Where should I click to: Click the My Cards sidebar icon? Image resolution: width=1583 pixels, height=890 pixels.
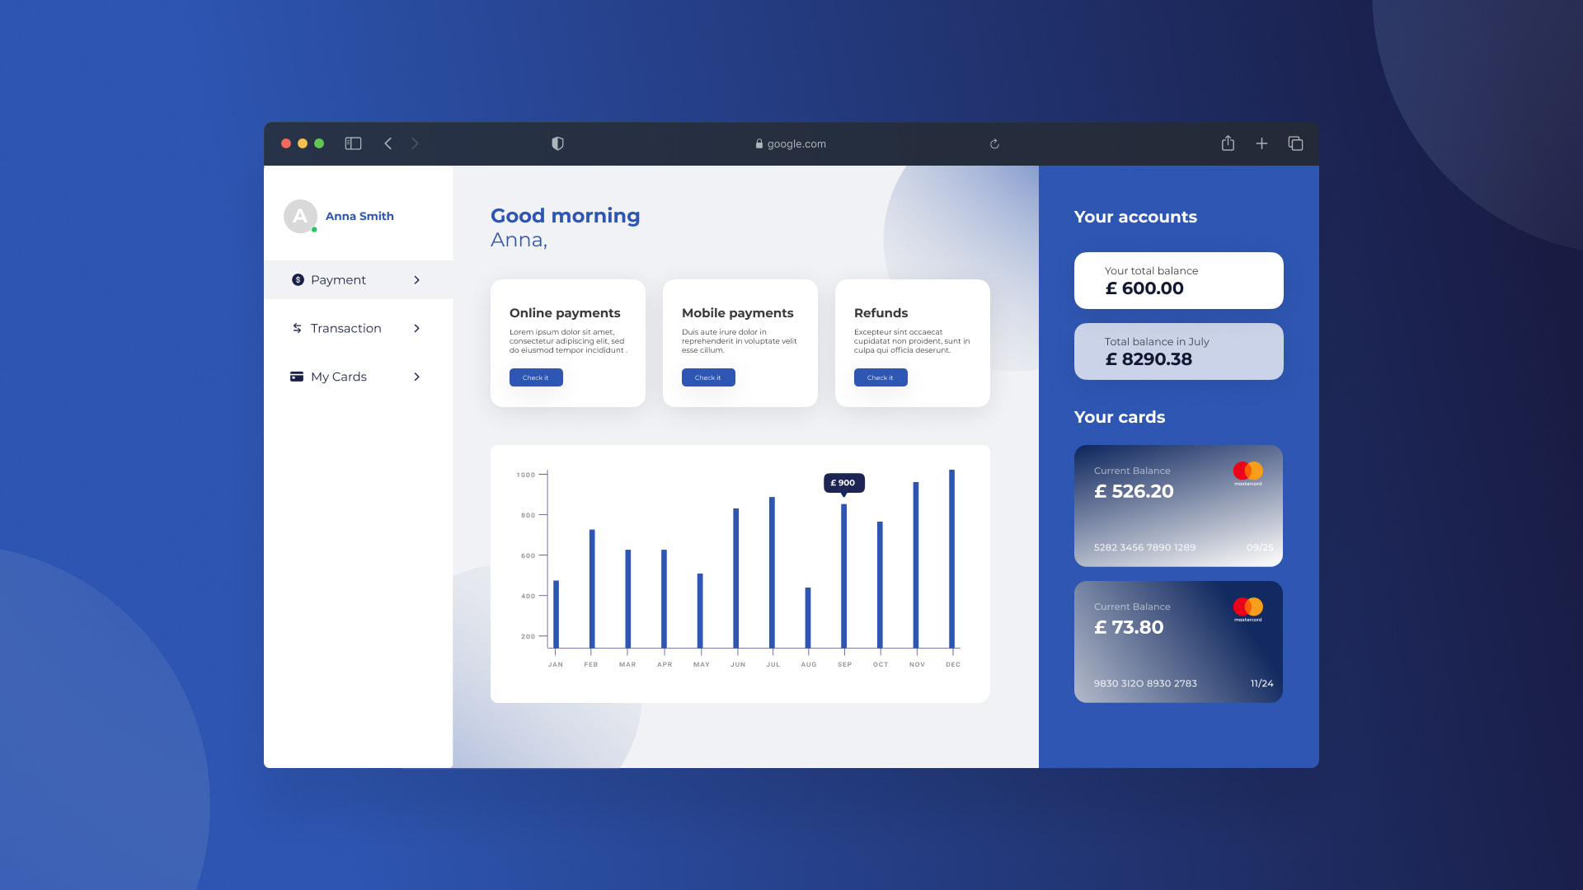(297, 376)
